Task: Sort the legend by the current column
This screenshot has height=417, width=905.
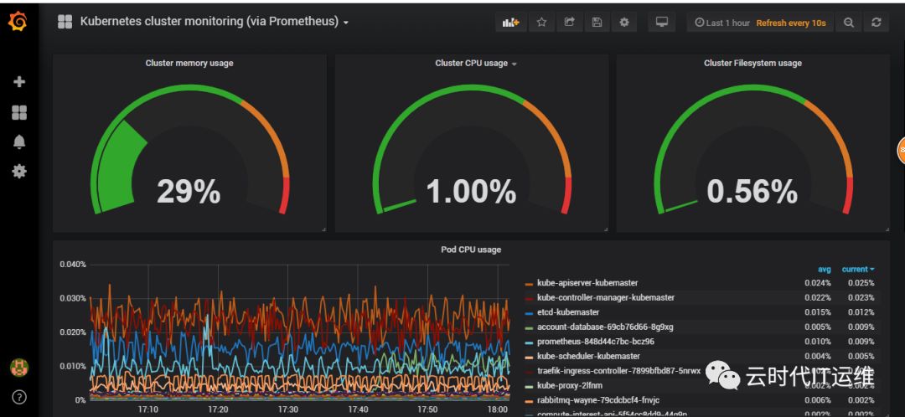Action: [x=858, y=270]
